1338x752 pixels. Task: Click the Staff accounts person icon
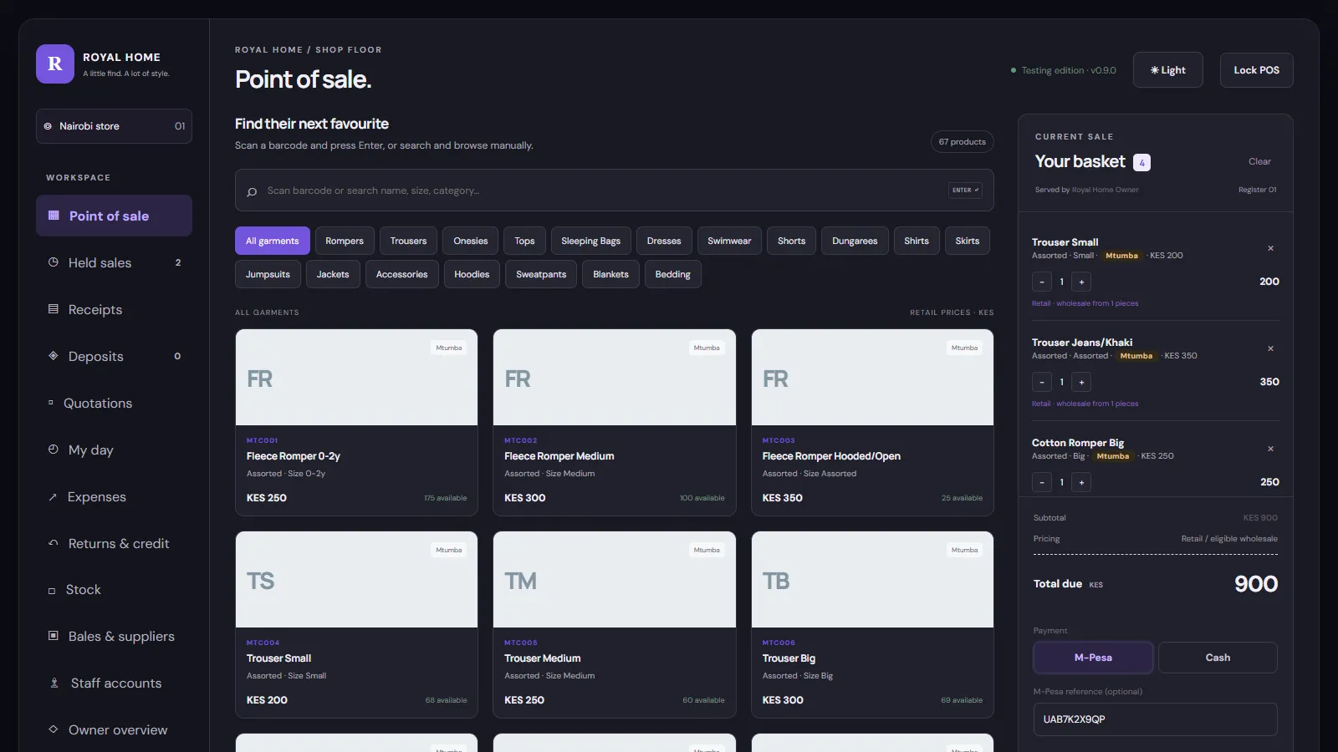click(x=54, y=683)
